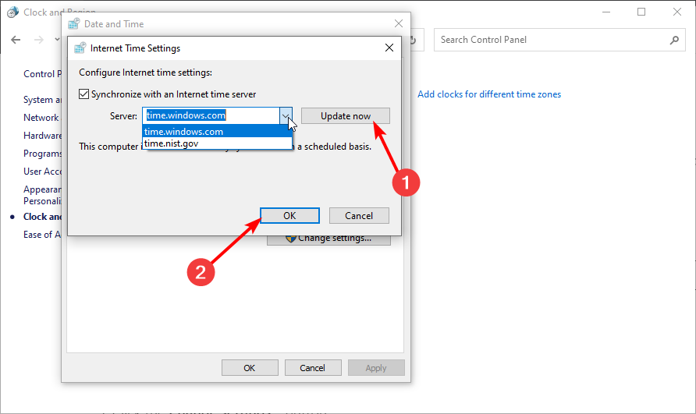Open the Network category in sidebar
Viewport: 696px width, 414px height.
click(41, 118)
